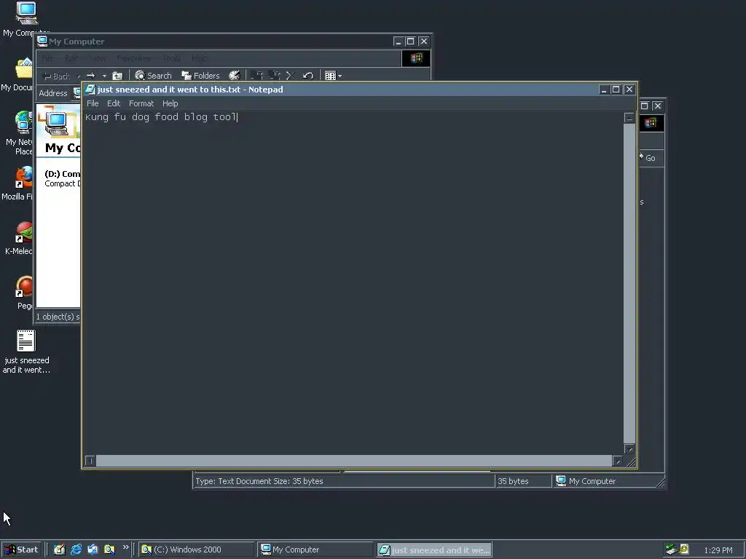This screenshot has height=559, width=746.
Task: Click the Notepad vertical scrollbar up arrow
Action: click(x=629, y=118)
